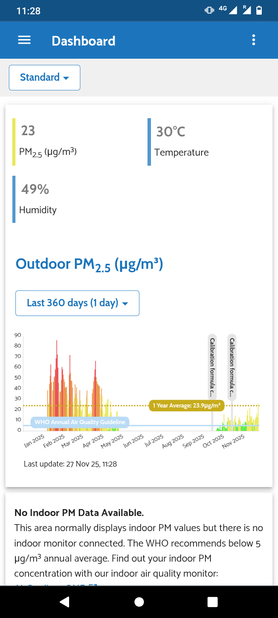Expand the Standard view dropdown
The image size is (278, 618).
pyautogui.click(x=44, y=78)
